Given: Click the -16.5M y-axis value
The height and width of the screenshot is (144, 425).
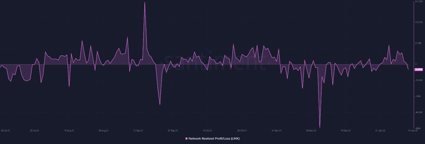Looking at the screenshot, I should click(x=418, y=80).
